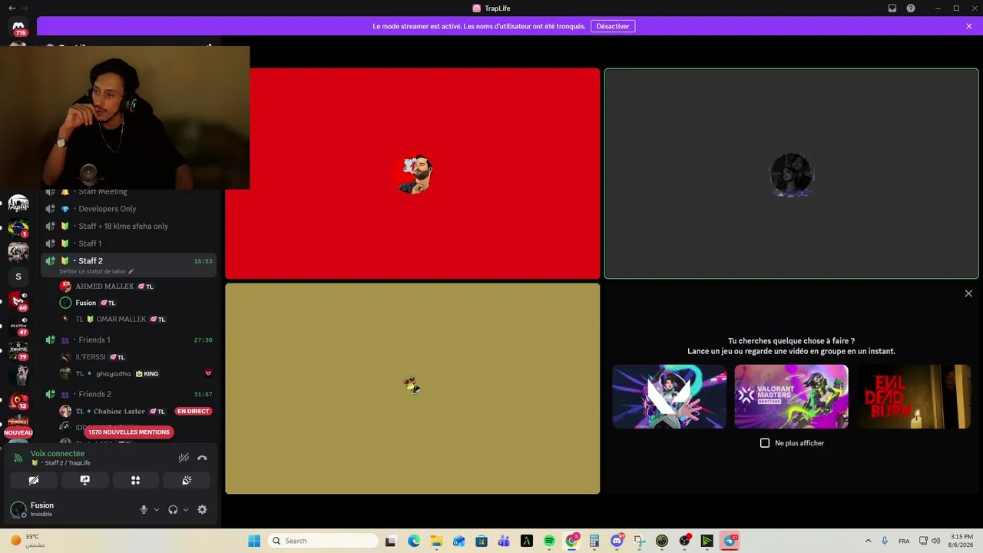Screen dimensions: 983x553
Task: Open Windows Start menu
Action: (x=254, y=541)
